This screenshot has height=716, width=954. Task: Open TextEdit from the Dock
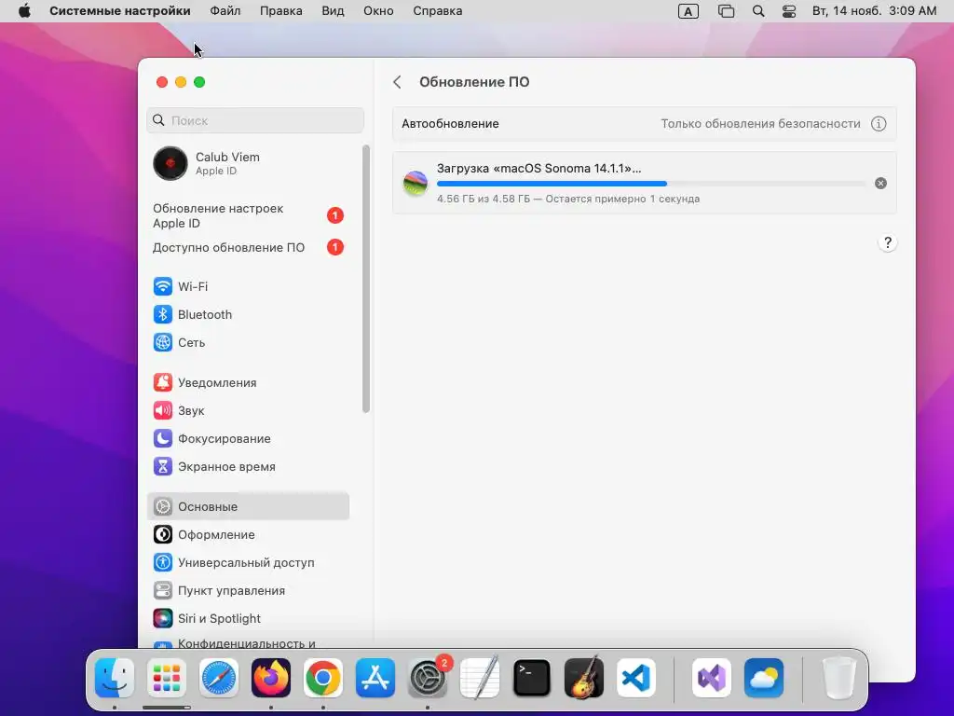[x=480, y=678]
